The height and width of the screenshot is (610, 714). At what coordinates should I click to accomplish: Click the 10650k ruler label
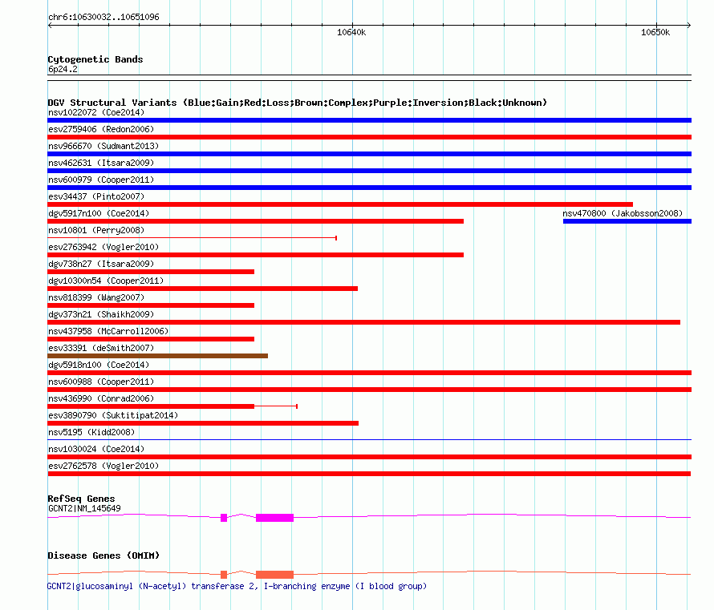click(655, 32)
